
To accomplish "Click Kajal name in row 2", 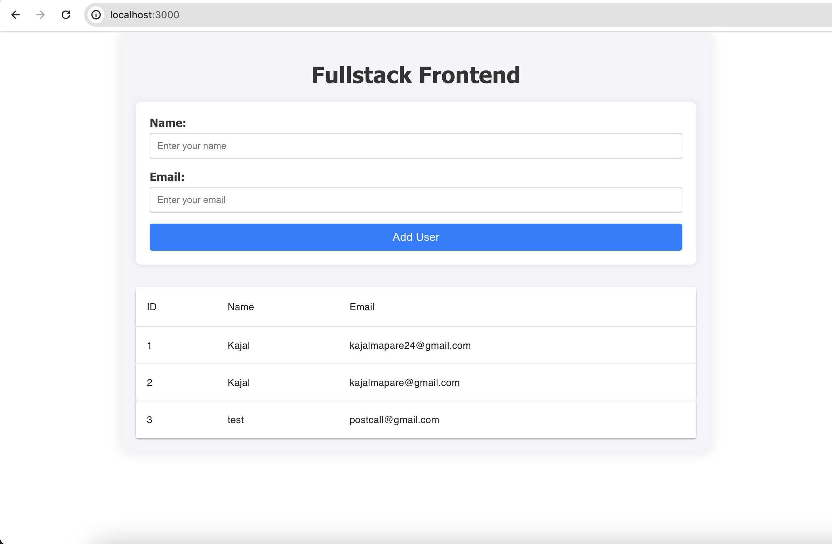I will tap(238, 383).
